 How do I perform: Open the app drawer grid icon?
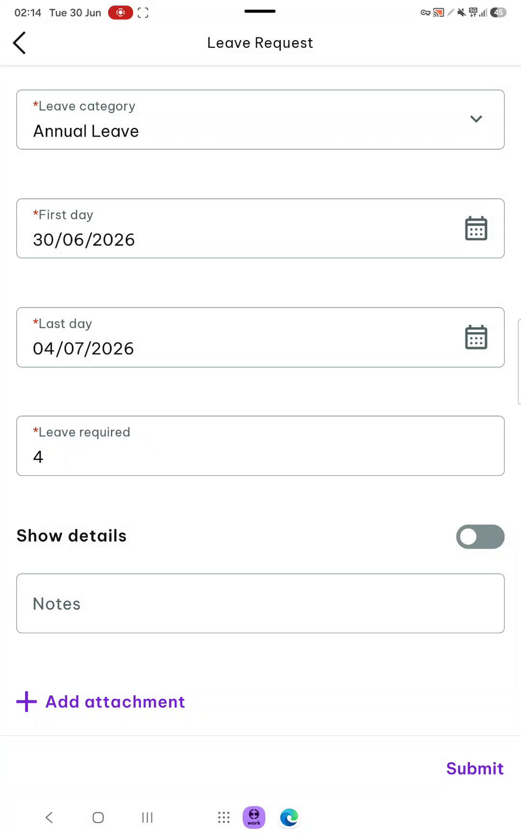click(x=224, y=817)
